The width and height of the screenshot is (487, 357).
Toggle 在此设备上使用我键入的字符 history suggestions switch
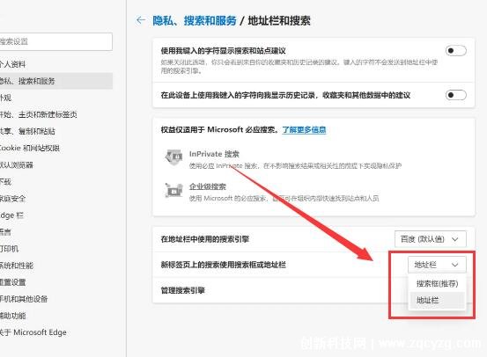click(x=455, y=95)
